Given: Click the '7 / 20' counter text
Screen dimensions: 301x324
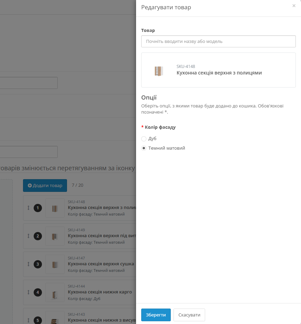Looking at the screenshot, I should point(78,185).
